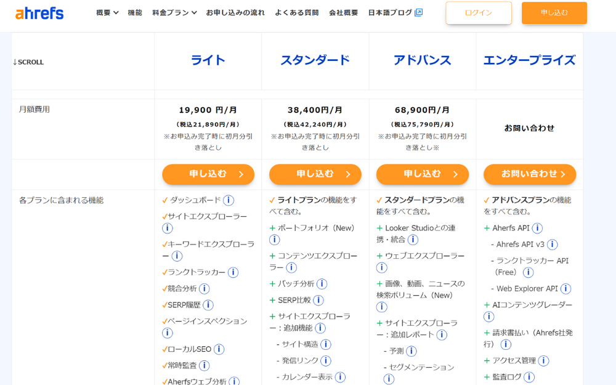The image size is (616, 385).
Task: Click 申し込む button for ライト plan
Action: pyautogui.click(x=208, y=174)
